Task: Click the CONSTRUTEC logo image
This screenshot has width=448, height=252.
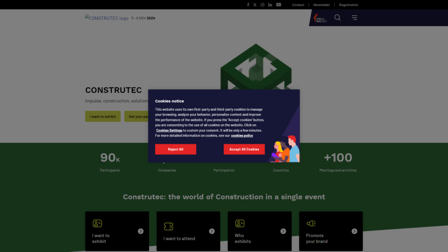Action: coord(107,17)
